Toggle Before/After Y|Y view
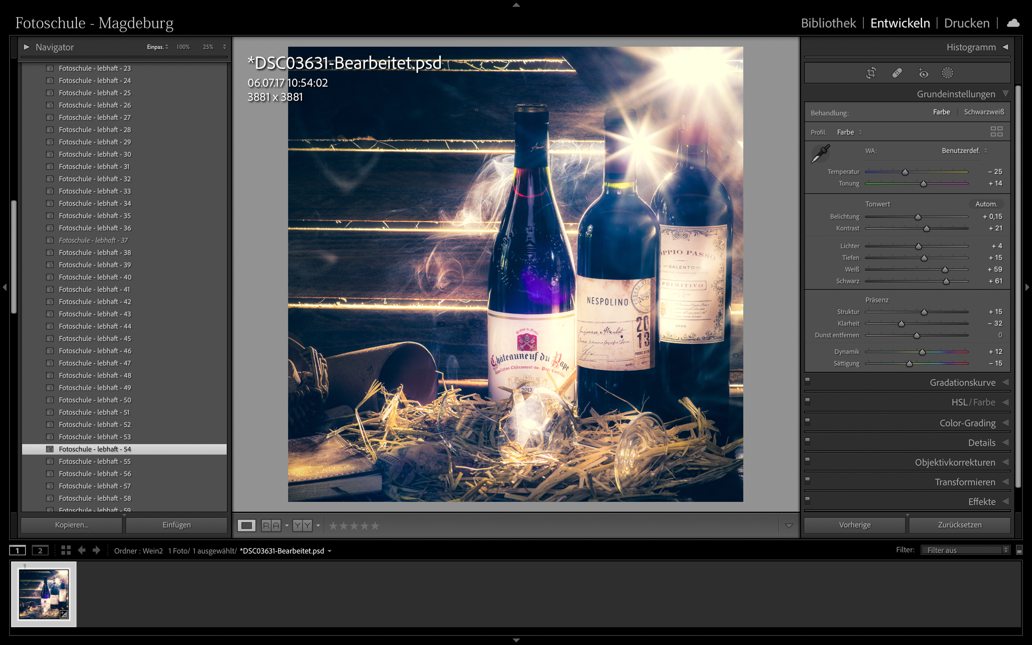This screenshot has width=1032, height=645. tap(302, 526)
